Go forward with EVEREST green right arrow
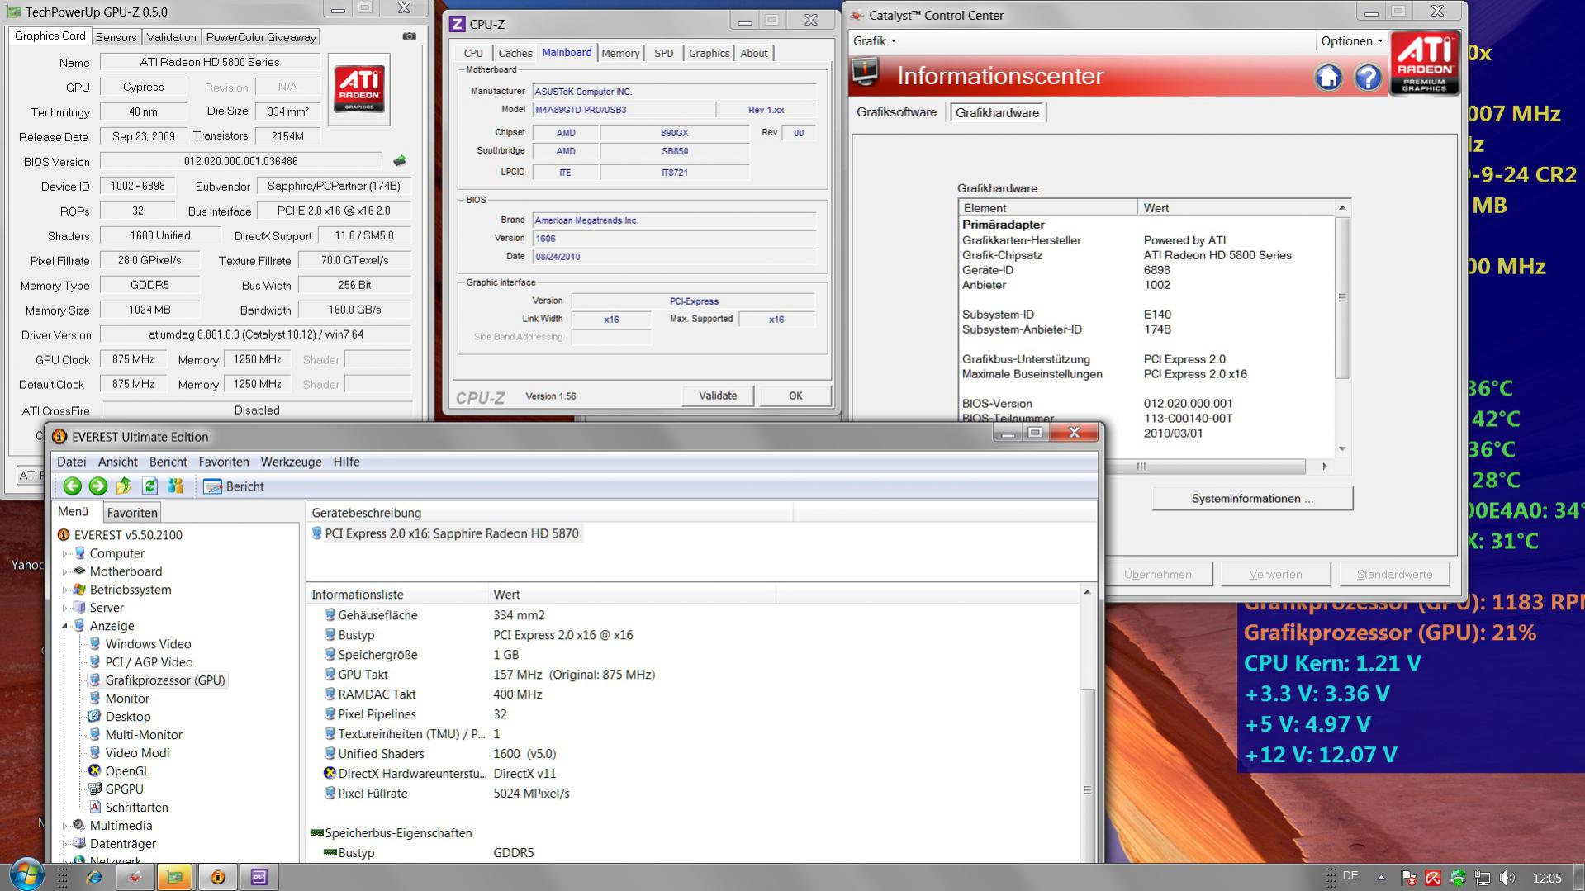The height and width of the screenshot is (891, 1585). click(97, 486)
